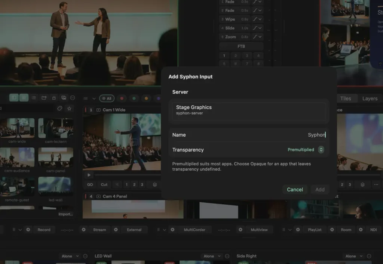Open the circled ellipsis menu for LED Wall
Viewport: 383px width, 264px height.
pyautogui.click(x=227, y=256)
